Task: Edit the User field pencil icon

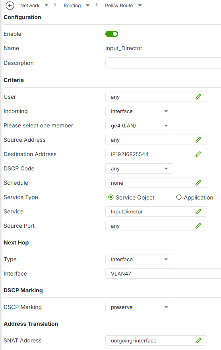Action: pyautogui.click(x=198, y=97)
